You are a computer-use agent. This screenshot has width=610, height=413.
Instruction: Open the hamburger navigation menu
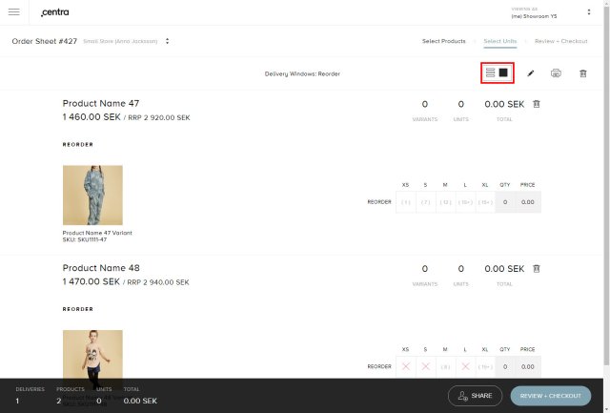[x=14, y=11]
